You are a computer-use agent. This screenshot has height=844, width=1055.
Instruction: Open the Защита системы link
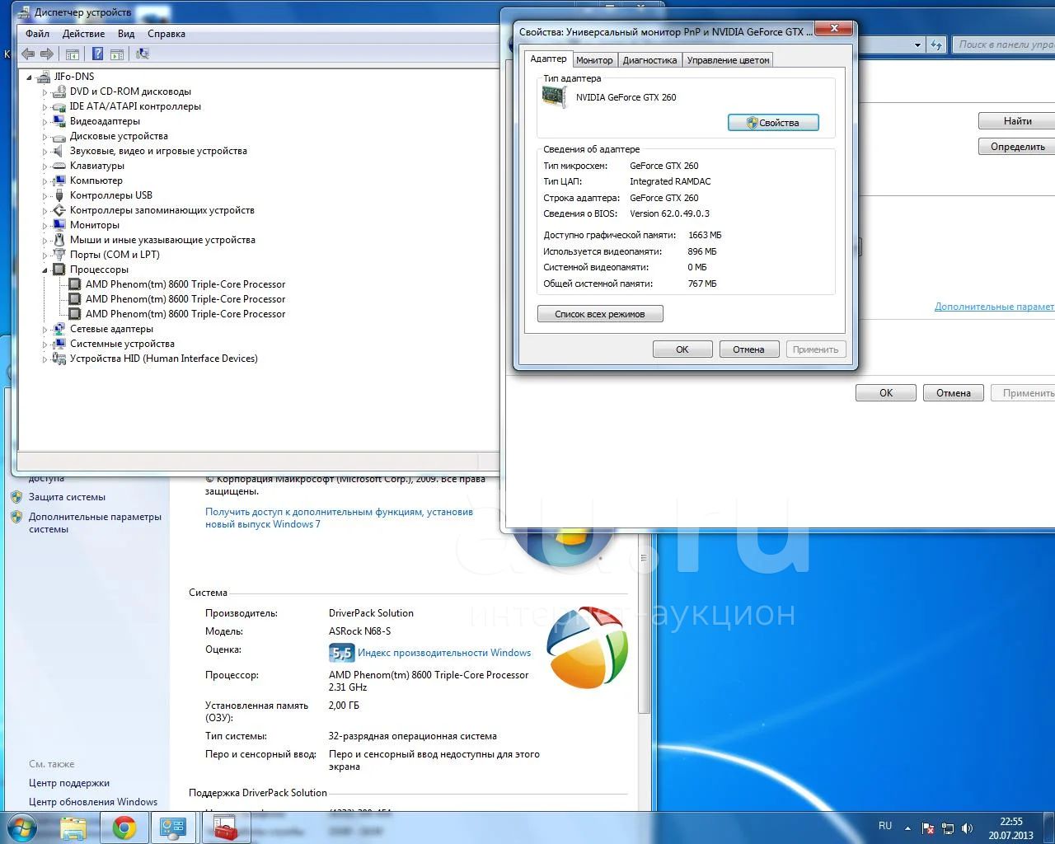pos(67,497)
